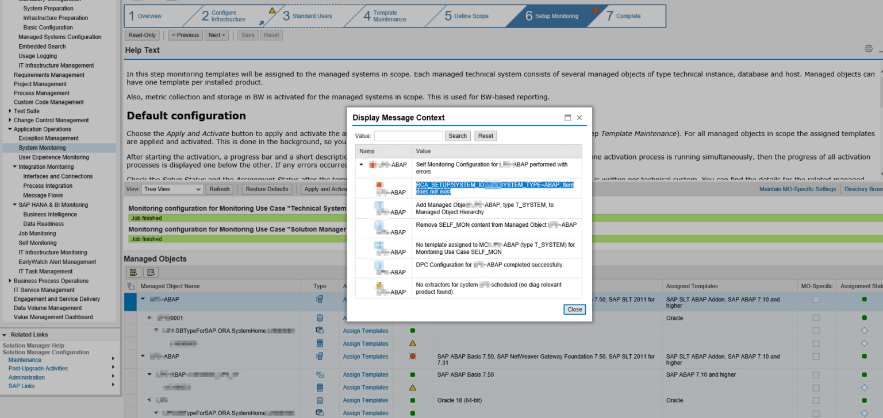Check the MO-Specific checkbox on the first ABAP row

click(x=816, y=299)
